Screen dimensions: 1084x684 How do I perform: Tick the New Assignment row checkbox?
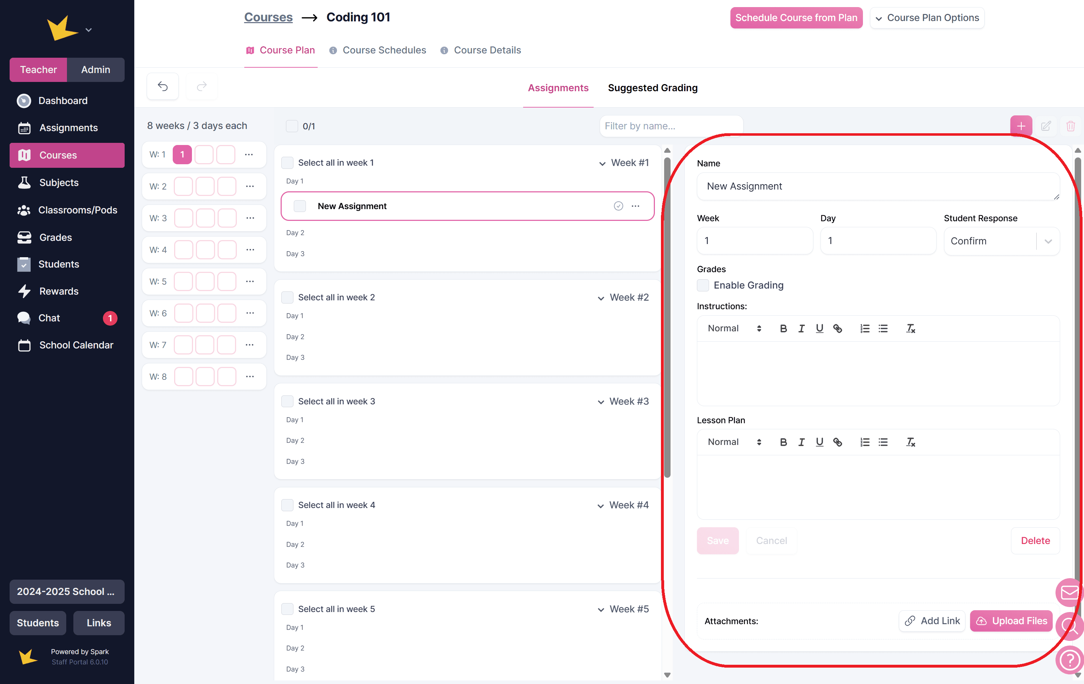click(x=300, y=206)
